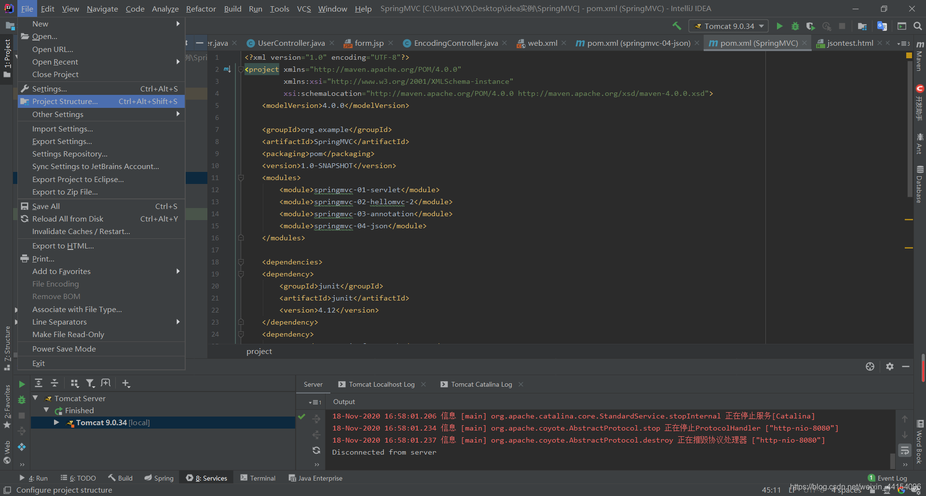
Task: Toggle Power Save Mode in the File menu
Action: [x=101, y=349]
